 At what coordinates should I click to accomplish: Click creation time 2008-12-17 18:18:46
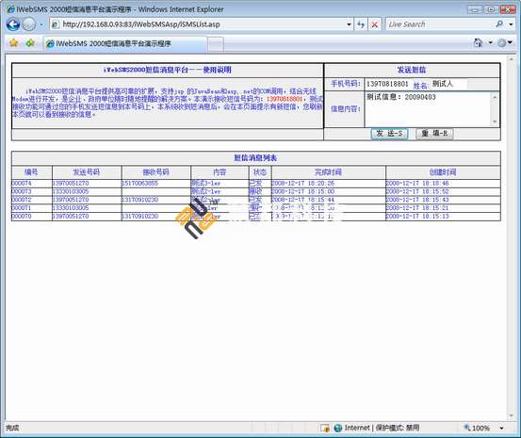point(417,184)
